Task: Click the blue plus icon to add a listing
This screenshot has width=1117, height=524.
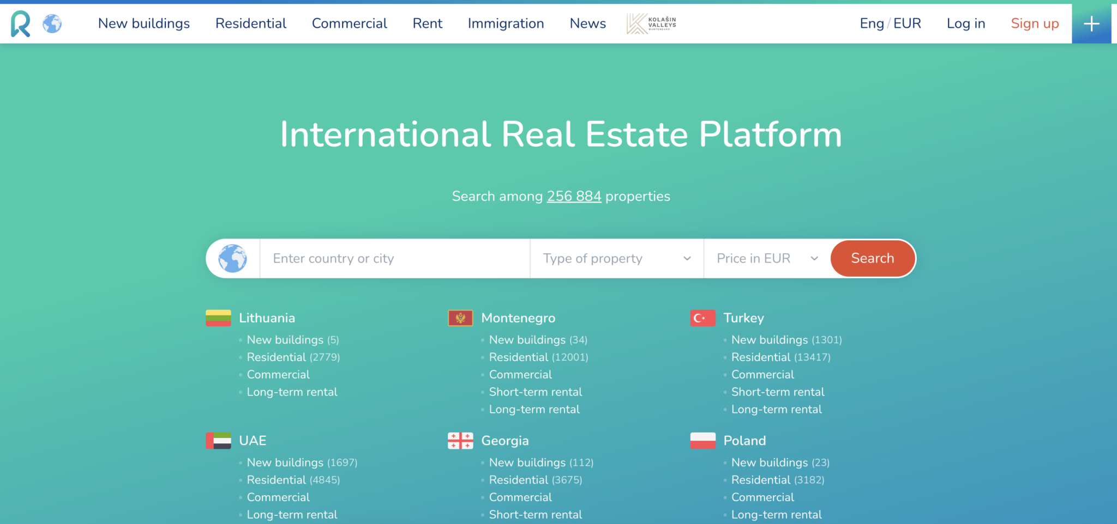Action: (x=1091, y=23)
